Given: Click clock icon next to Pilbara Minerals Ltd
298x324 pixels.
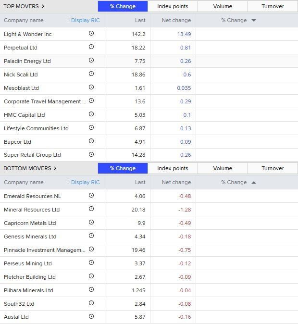Looking at the screenshot, I should coord(91,289).
